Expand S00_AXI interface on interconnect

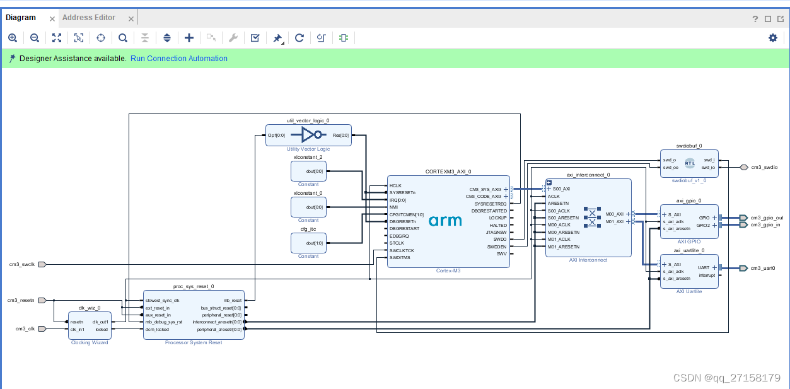549,189
